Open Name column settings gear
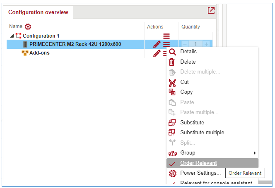The height and width of the screenshot is (188, 275). coord(28,26)
